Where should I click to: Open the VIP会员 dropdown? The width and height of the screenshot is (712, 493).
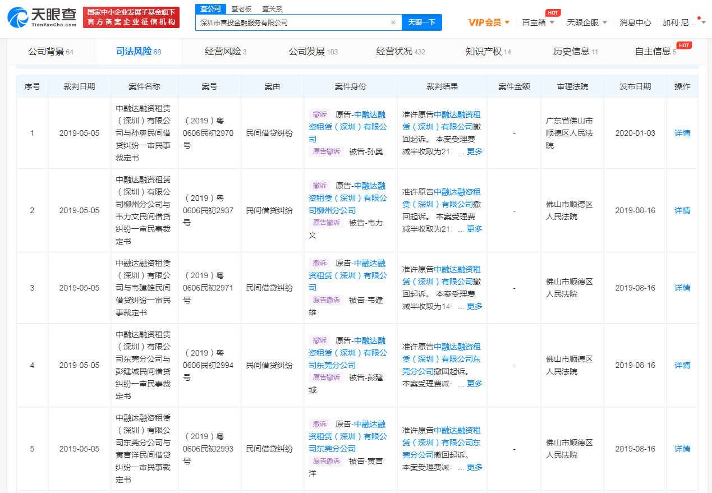489,22
